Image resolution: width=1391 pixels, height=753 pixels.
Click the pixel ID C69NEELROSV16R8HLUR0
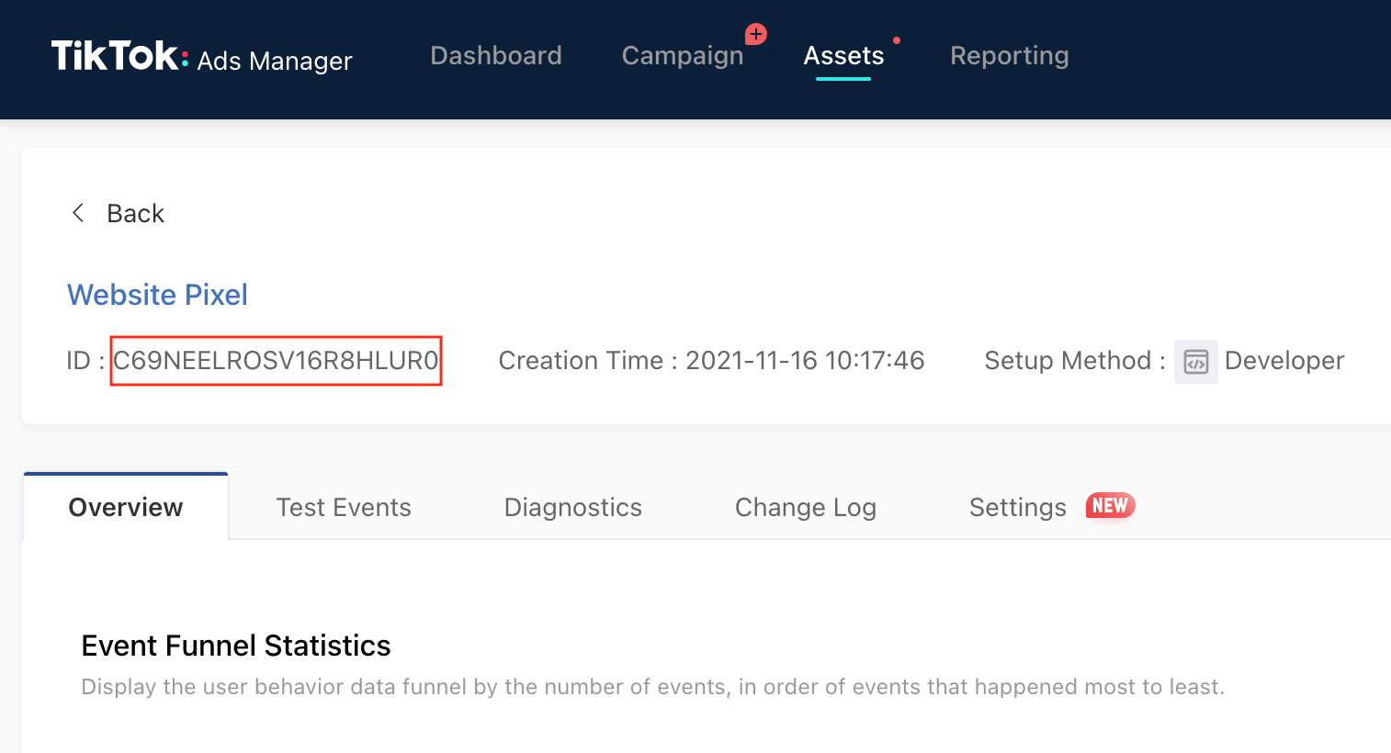[x=276, y=361]
